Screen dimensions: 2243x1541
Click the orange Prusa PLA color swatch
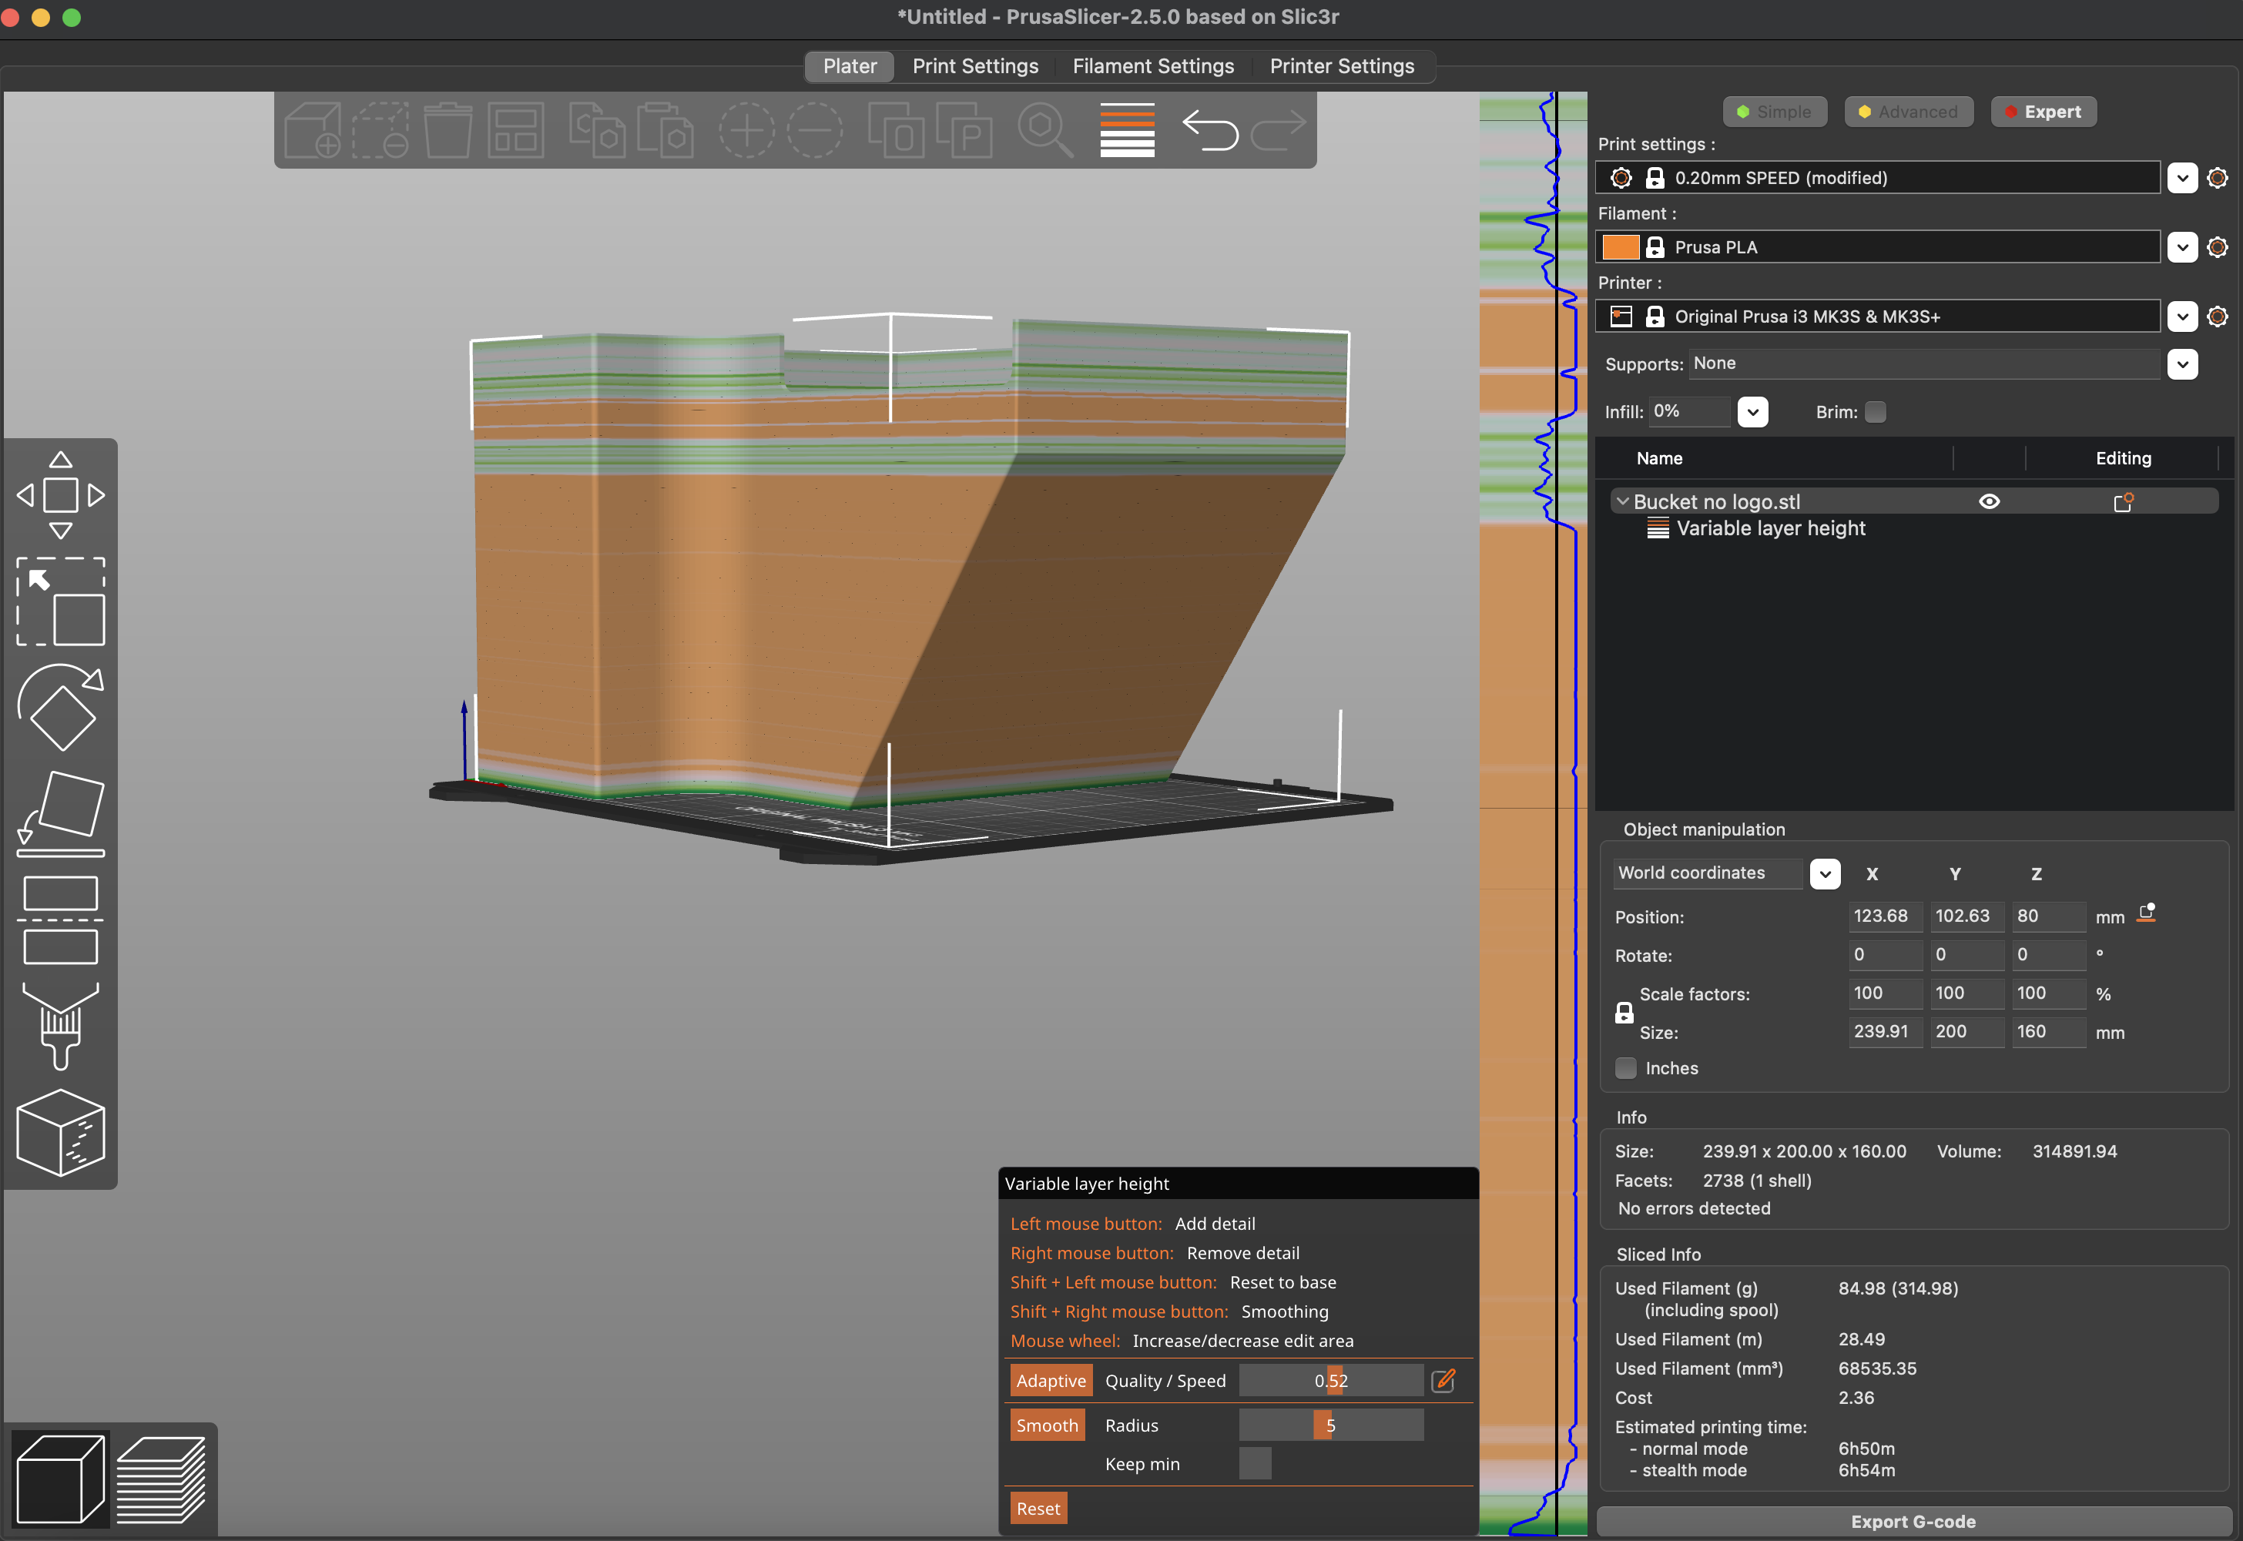tap(1620, 247)
